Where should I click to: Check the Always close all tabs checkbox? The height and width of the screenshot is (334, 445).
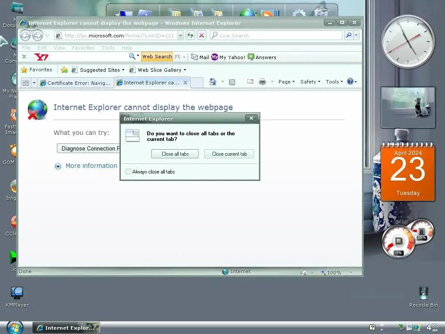pos(128,171)
